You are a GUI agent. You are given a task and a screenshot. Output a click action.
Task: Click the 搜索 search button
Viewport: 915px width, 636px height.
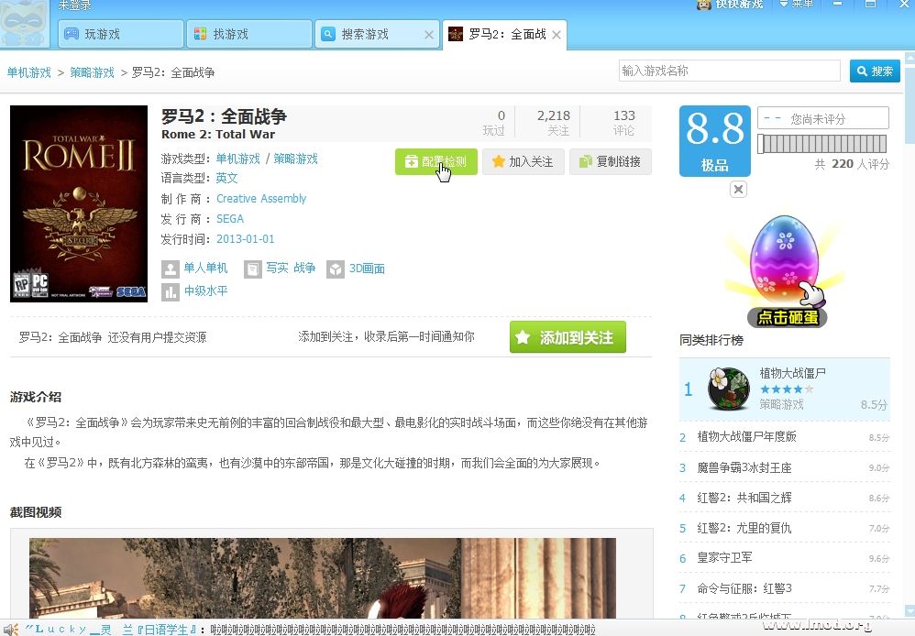[x=874, y=71]
